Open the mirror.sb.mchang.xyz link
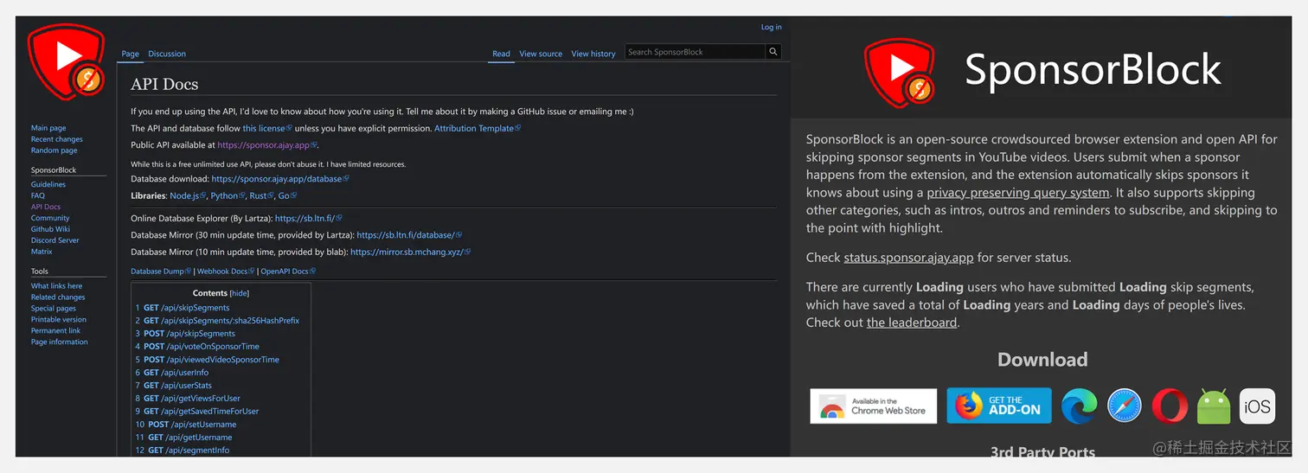 pyautogui.click(x=410, y=252)
